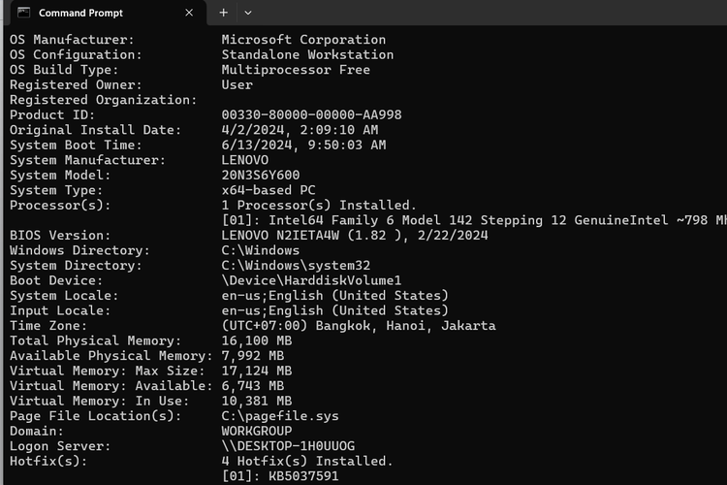Click the Product ID value 00330-80000-00000-AA998
Image resolution: width=727 pixels, height=485 pixels.
(x=311, y=114)
